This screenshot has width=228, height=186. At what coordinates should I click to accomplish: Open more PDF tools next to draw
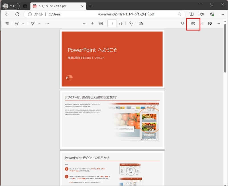pos(47,23)
